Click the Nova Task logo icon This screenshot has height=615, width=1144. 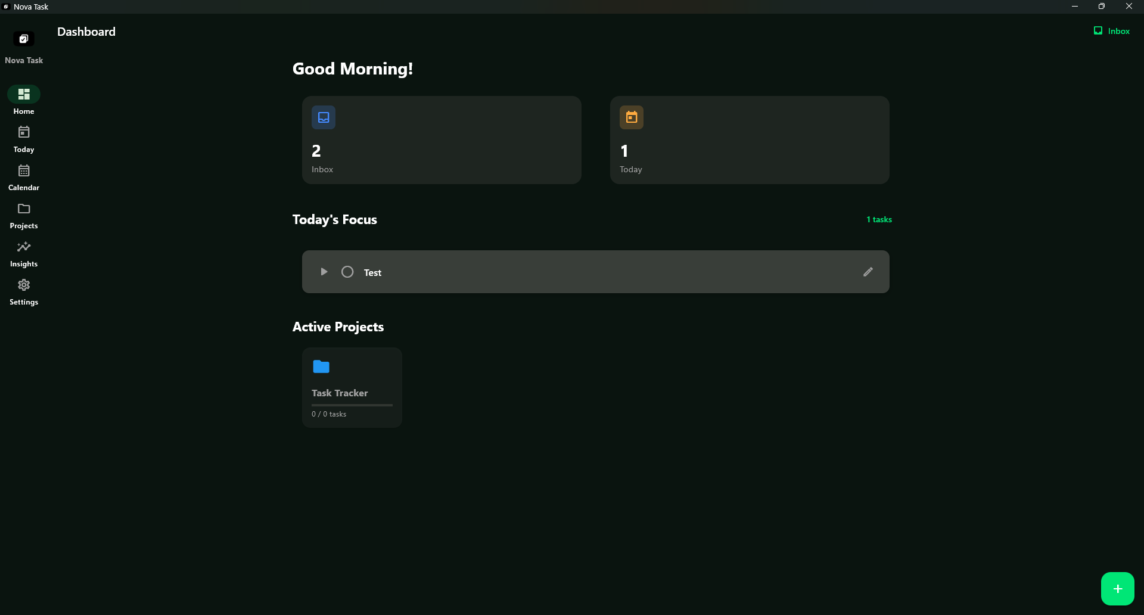click(24, 39)
